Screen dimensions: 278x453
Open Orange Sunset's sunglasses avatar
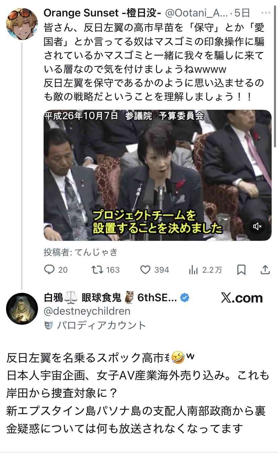coord(22,24)
